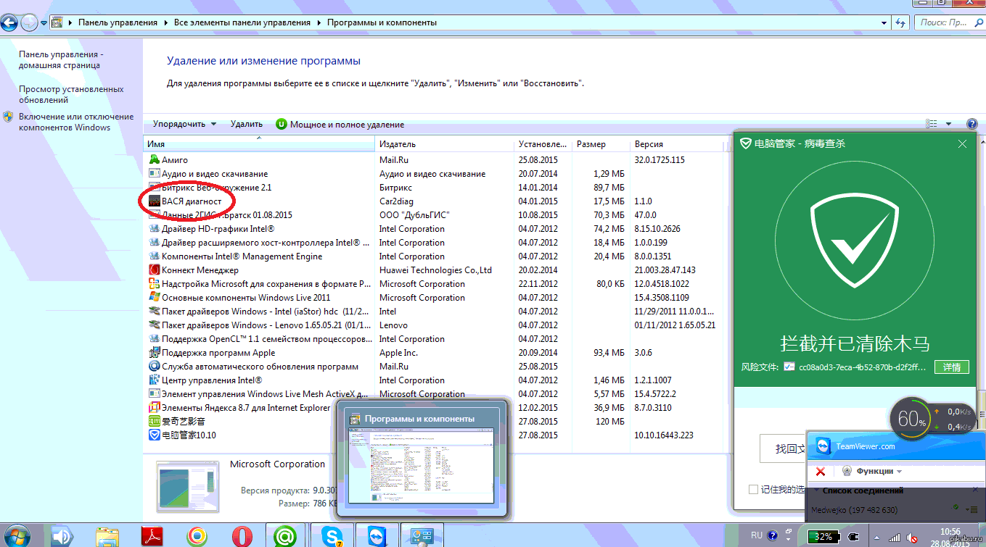Click the Элементы Яндекса row icon
986x547 pixels.
(x=154, y=407)
